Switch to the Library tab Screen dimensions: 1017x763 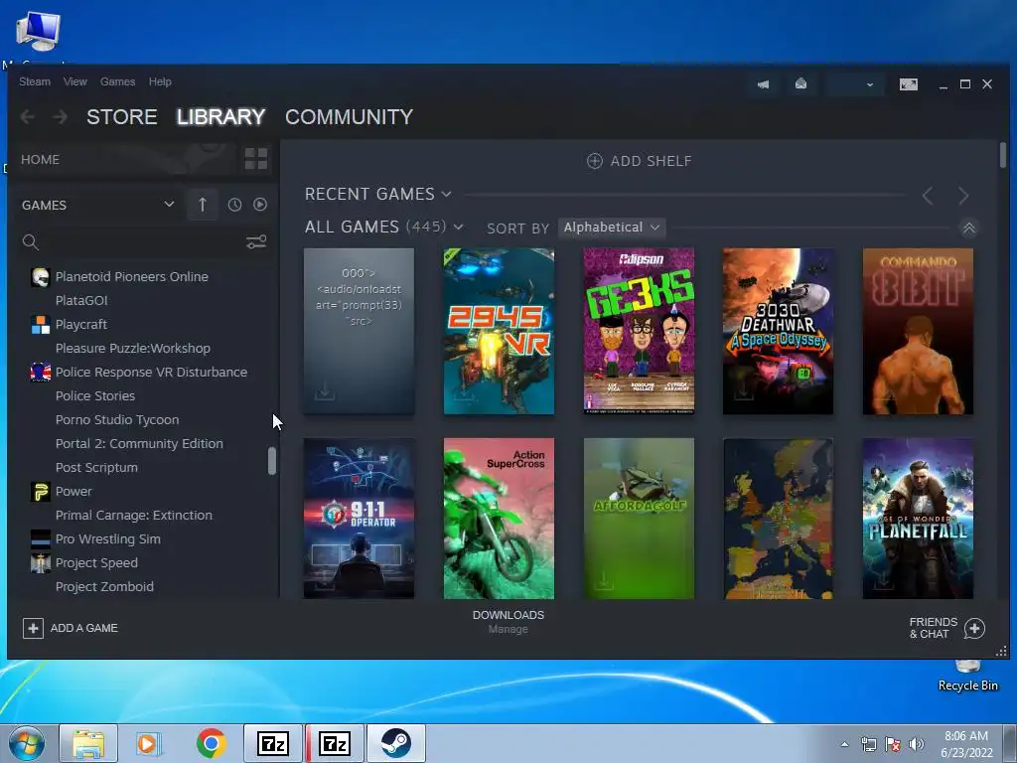[220, 117]
